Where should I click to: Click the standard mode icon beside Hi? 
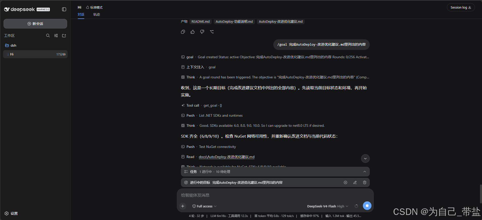point(88,8)
